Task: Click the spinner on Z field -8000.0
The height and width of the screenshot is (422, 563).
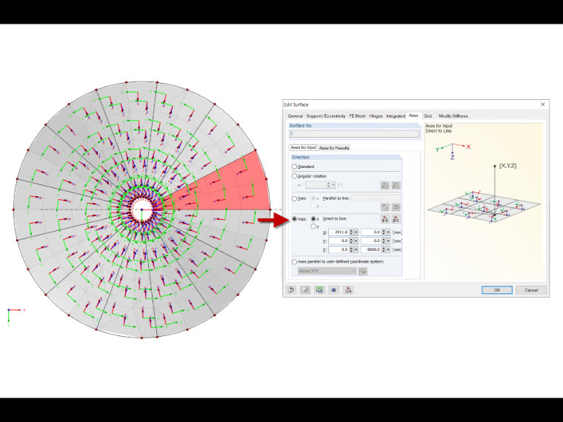Action: pos(384,249)
